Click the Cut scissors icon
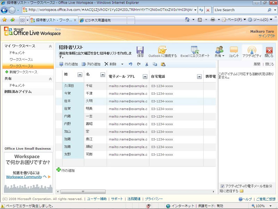Screen dimensions: 278x209 [147, 64]
